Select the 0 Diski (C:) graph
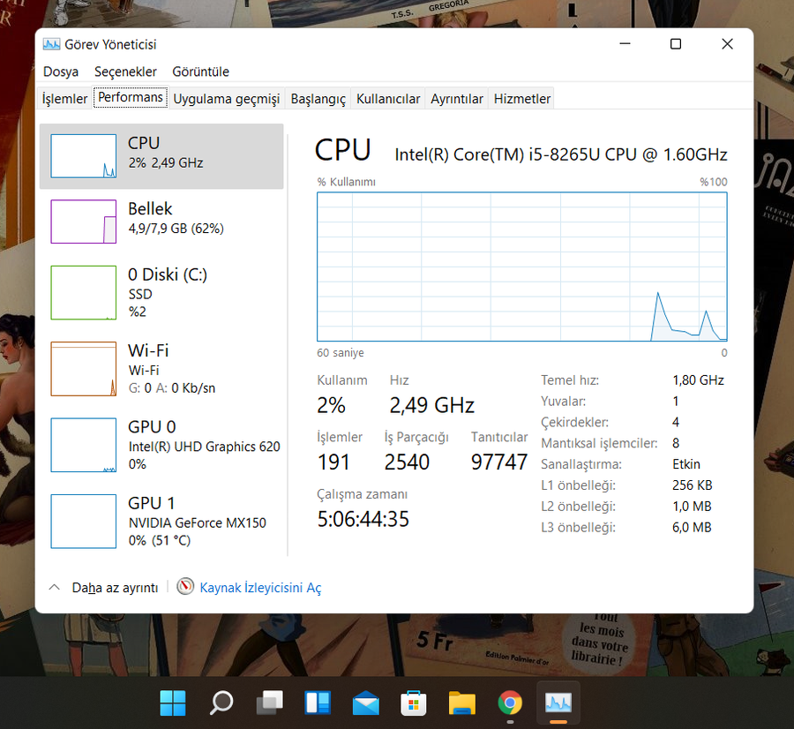 84,292
